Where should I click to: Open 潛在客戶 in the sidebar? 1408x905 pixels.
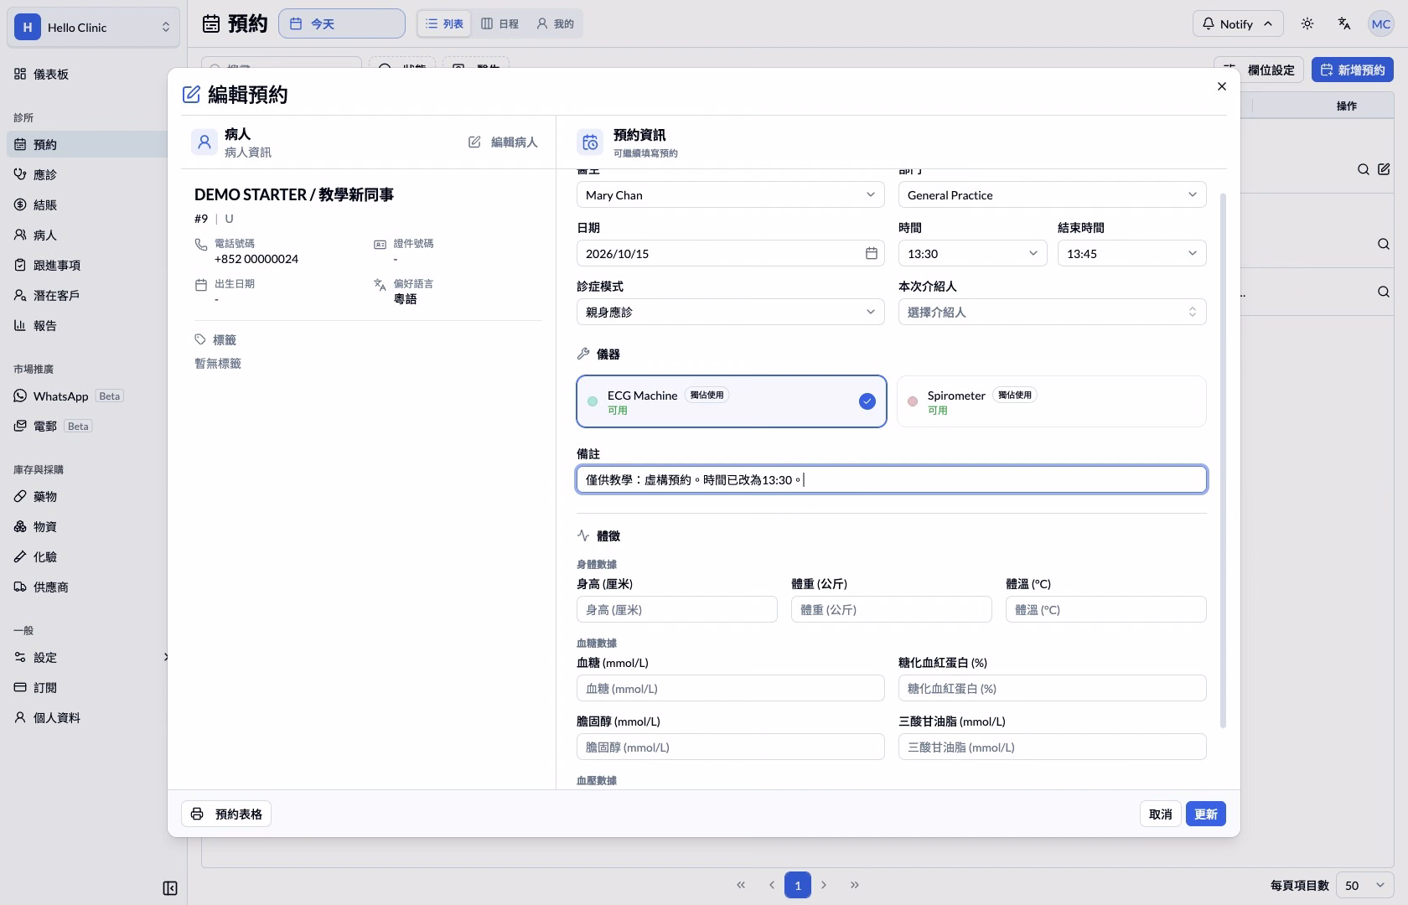coord(87,295)
